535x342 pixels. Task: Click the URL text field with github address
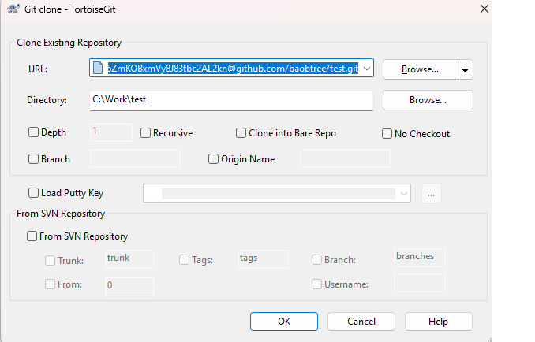tap(232, 68)
